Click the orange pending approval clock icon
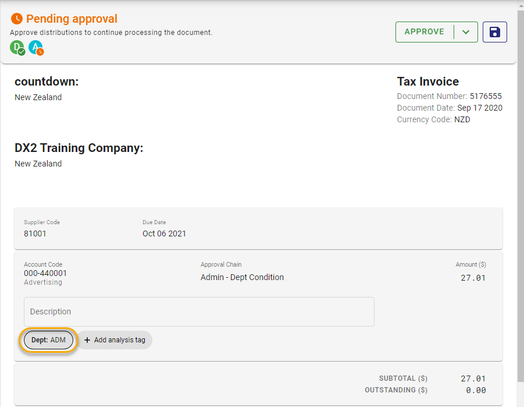524x407 pixels. point(16,19)
